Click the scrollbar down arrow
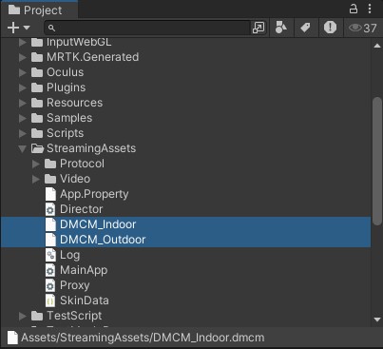This screenshot has height=349, width=383. coord(377,320)
